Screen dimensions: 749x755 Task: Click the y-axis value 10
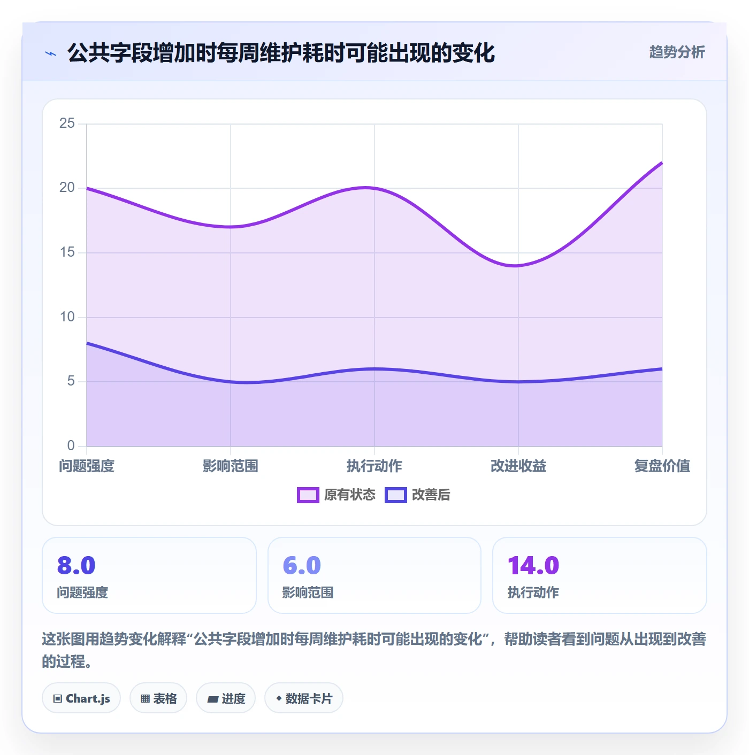pos(67,317)
